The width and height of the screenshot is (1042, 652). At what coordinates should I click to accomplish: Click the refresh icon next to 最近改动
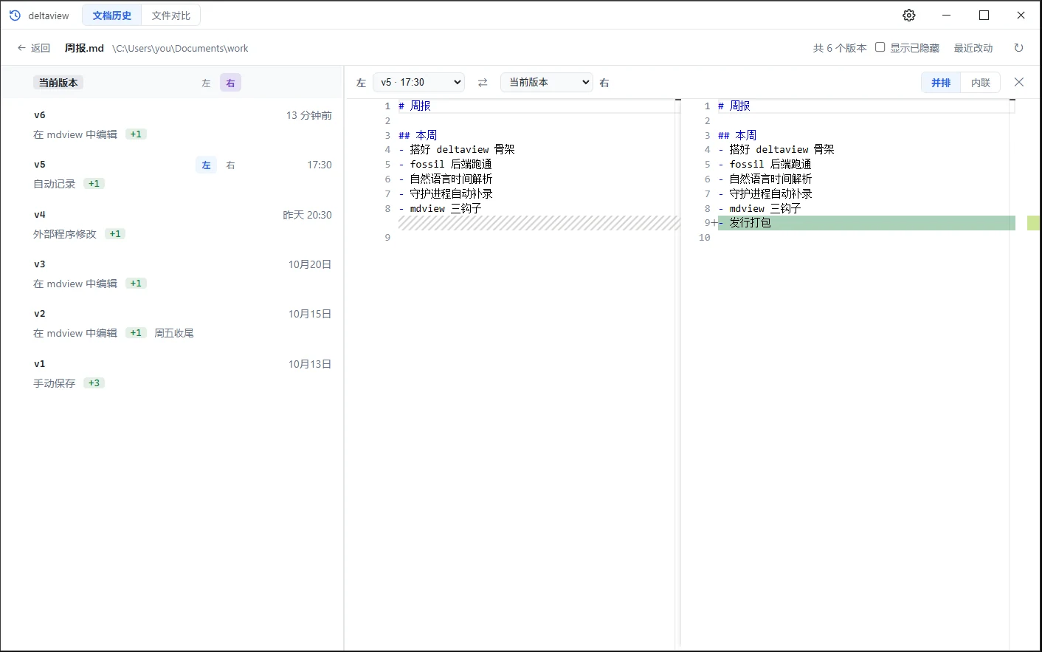(1018, 48)
